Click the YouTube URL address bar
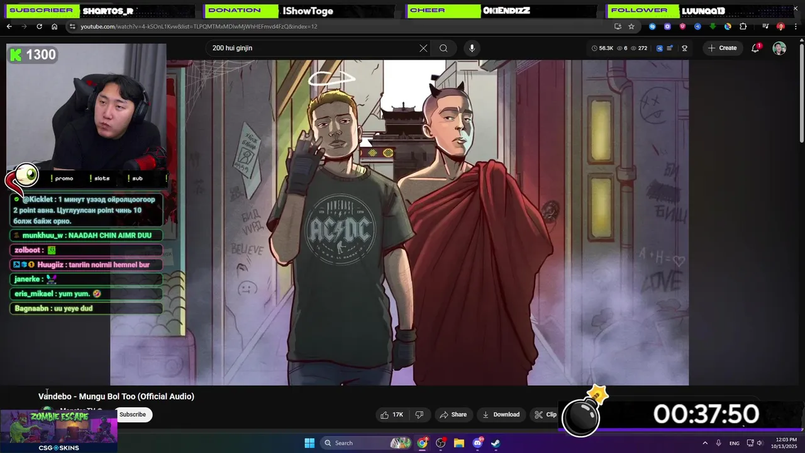805x453 pixels. click(340, 26)
